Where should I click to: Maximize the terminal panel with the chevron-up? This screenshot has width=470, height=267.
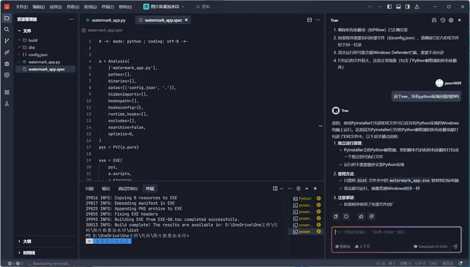[307, 188]
